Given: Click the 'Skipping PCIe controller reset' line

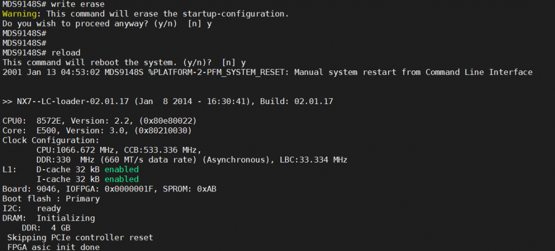Looking at the screenshot, I should click(80, 237).
